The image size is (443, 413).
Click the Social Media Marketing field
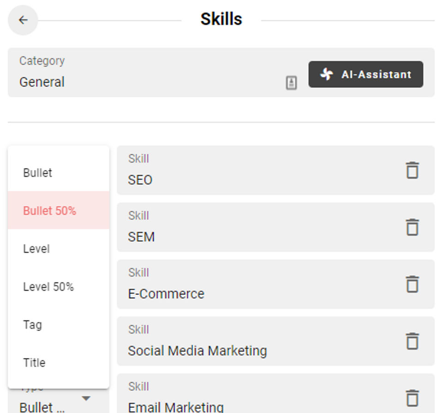258,350
